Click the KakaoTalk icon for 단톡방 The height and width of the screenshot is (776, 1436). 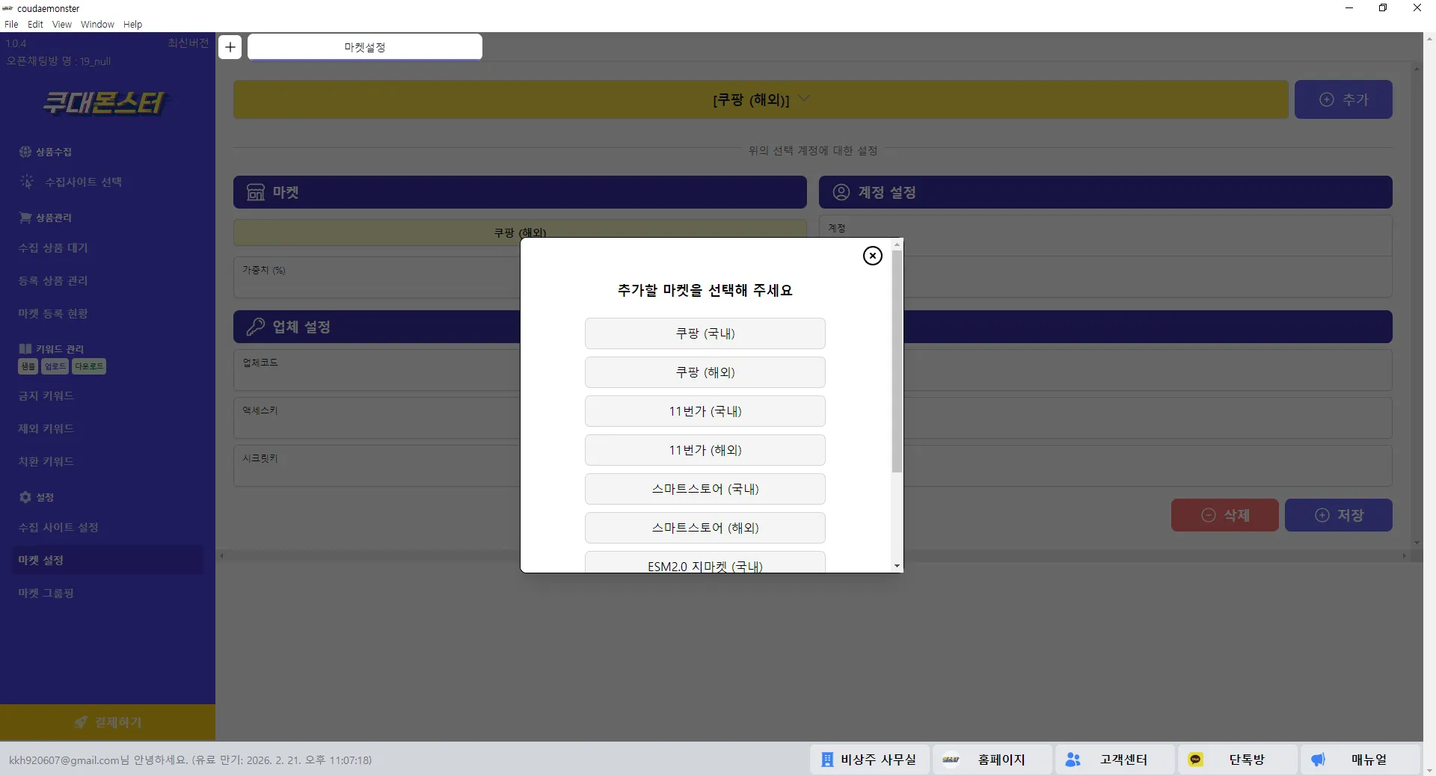point(1195,760)
